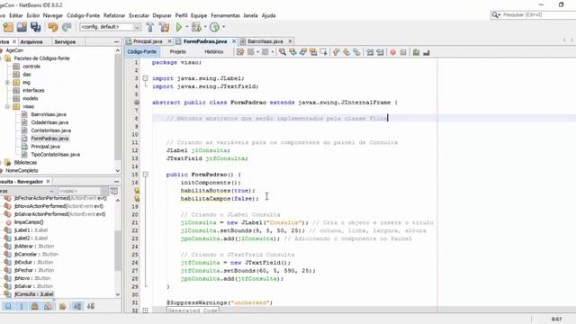Screen dimensions: 576x324
Task: Click the Open Project toolbar icon
Action: coord(22,27)
